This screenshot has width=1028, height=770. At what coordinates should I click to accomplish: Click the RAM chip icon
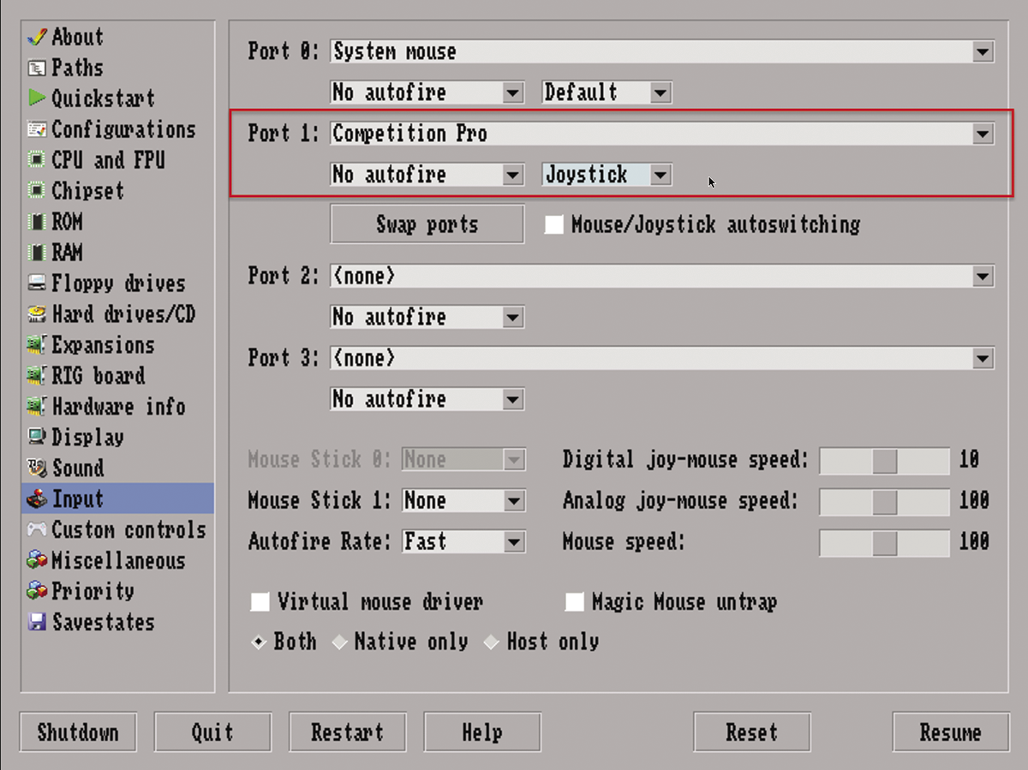[37, 253]
